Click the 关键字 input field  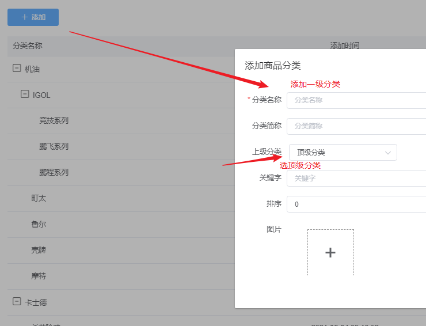[357, 179]
